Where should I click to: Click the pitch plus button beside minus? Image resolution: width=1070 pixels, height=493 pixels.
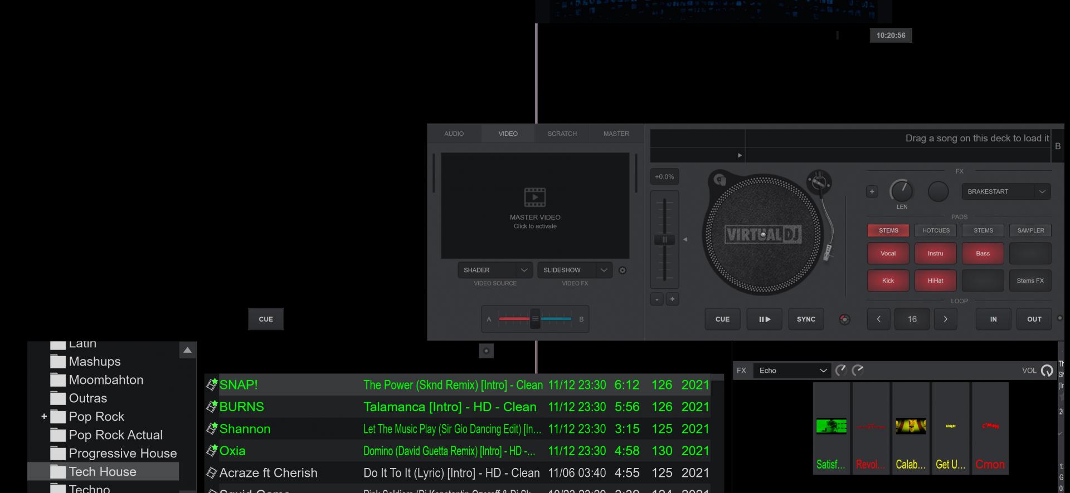click(672, 299)
